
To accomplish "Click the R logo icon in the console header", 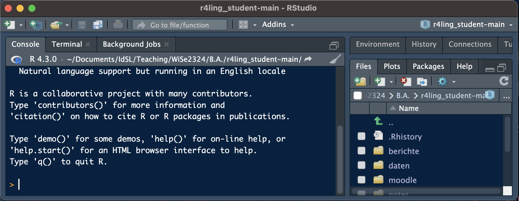I will (x=17, y=60).
